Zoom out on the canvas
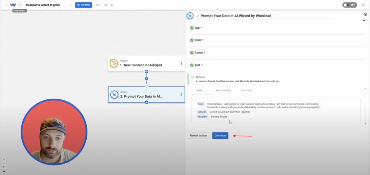370x175 pixels. point(4,163)
